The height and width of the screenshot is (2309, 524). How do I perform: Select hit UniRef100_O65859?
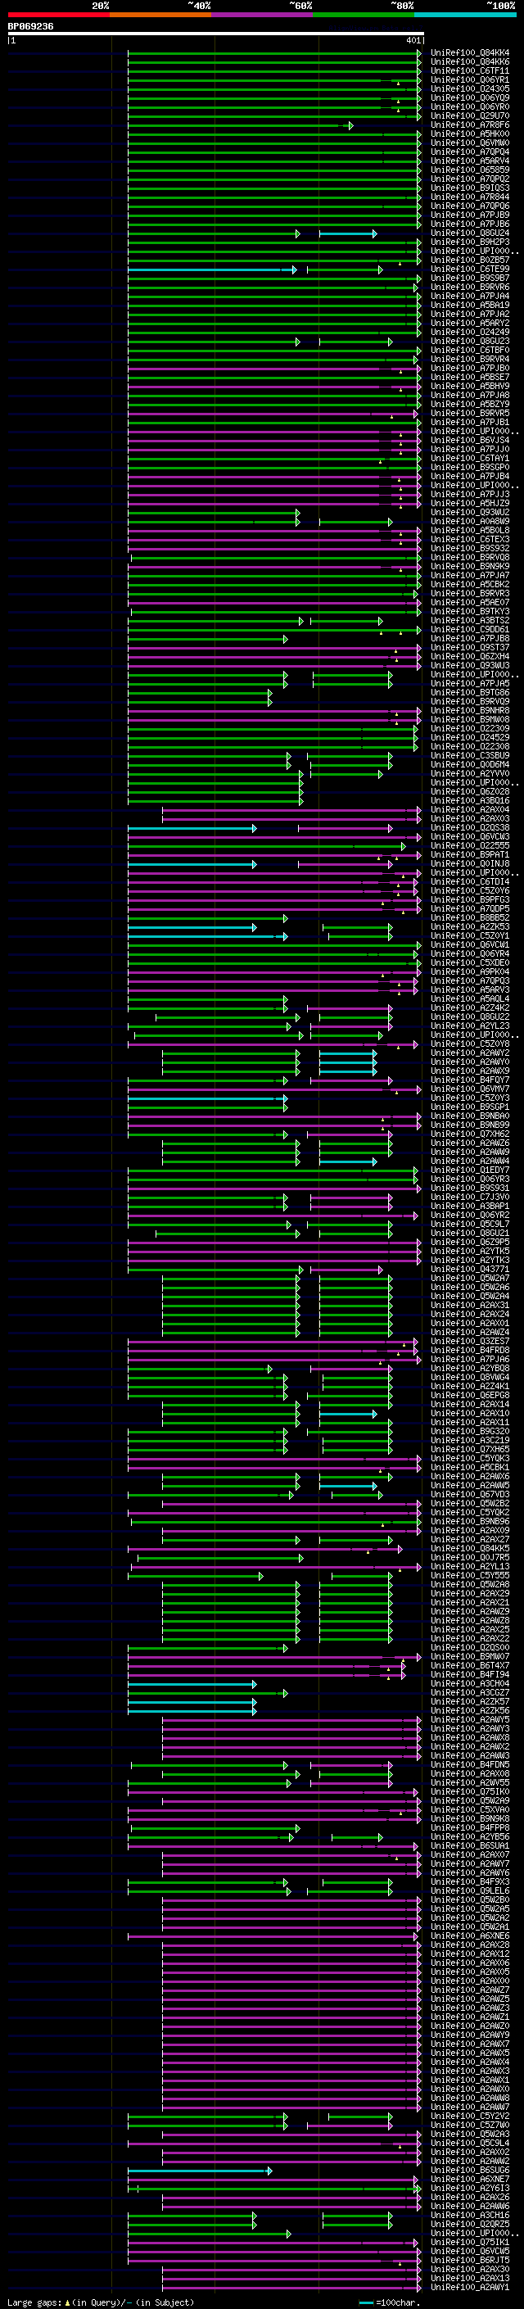tap(470, 170)
